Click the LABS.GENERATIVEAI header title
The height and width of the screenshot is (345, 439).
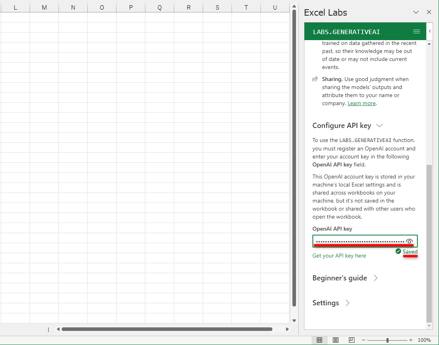[346, 32]
